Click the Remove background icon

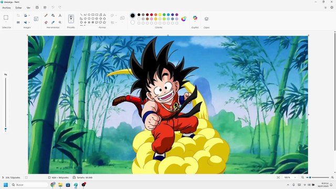pyautogui.click(x=36, y=19)
